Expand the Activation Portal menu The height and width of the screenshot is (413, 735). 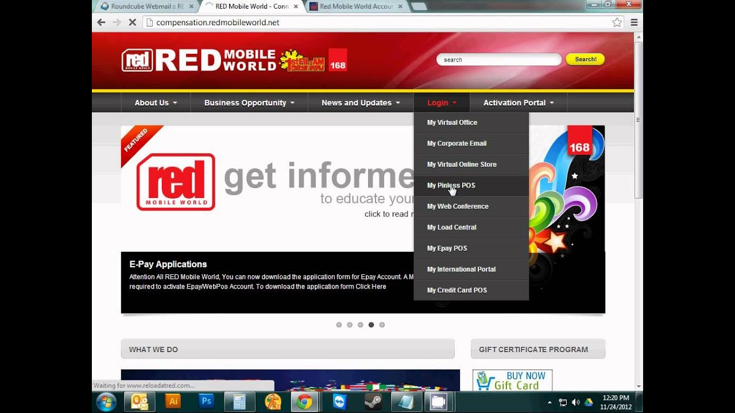(519, 103)
